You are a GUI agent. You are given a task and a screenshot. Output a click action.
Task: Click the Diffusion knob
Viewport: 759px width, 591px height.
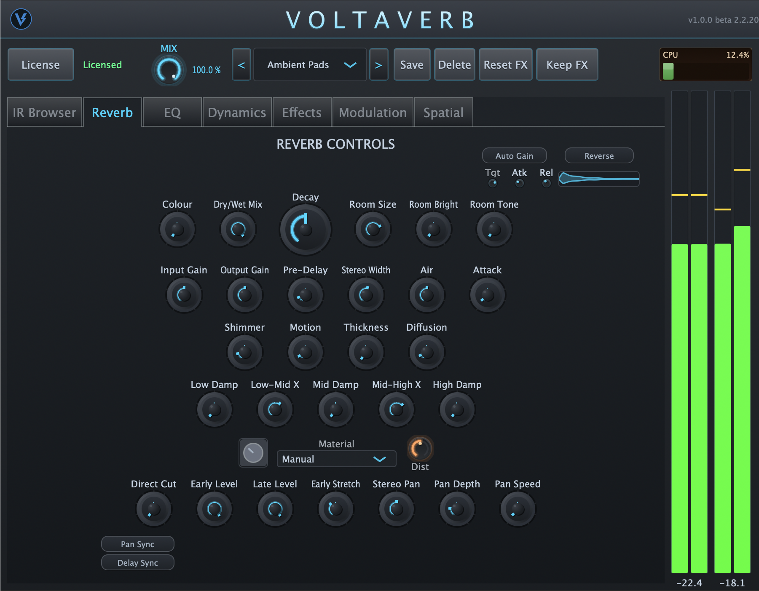click(x=427, y=352)
